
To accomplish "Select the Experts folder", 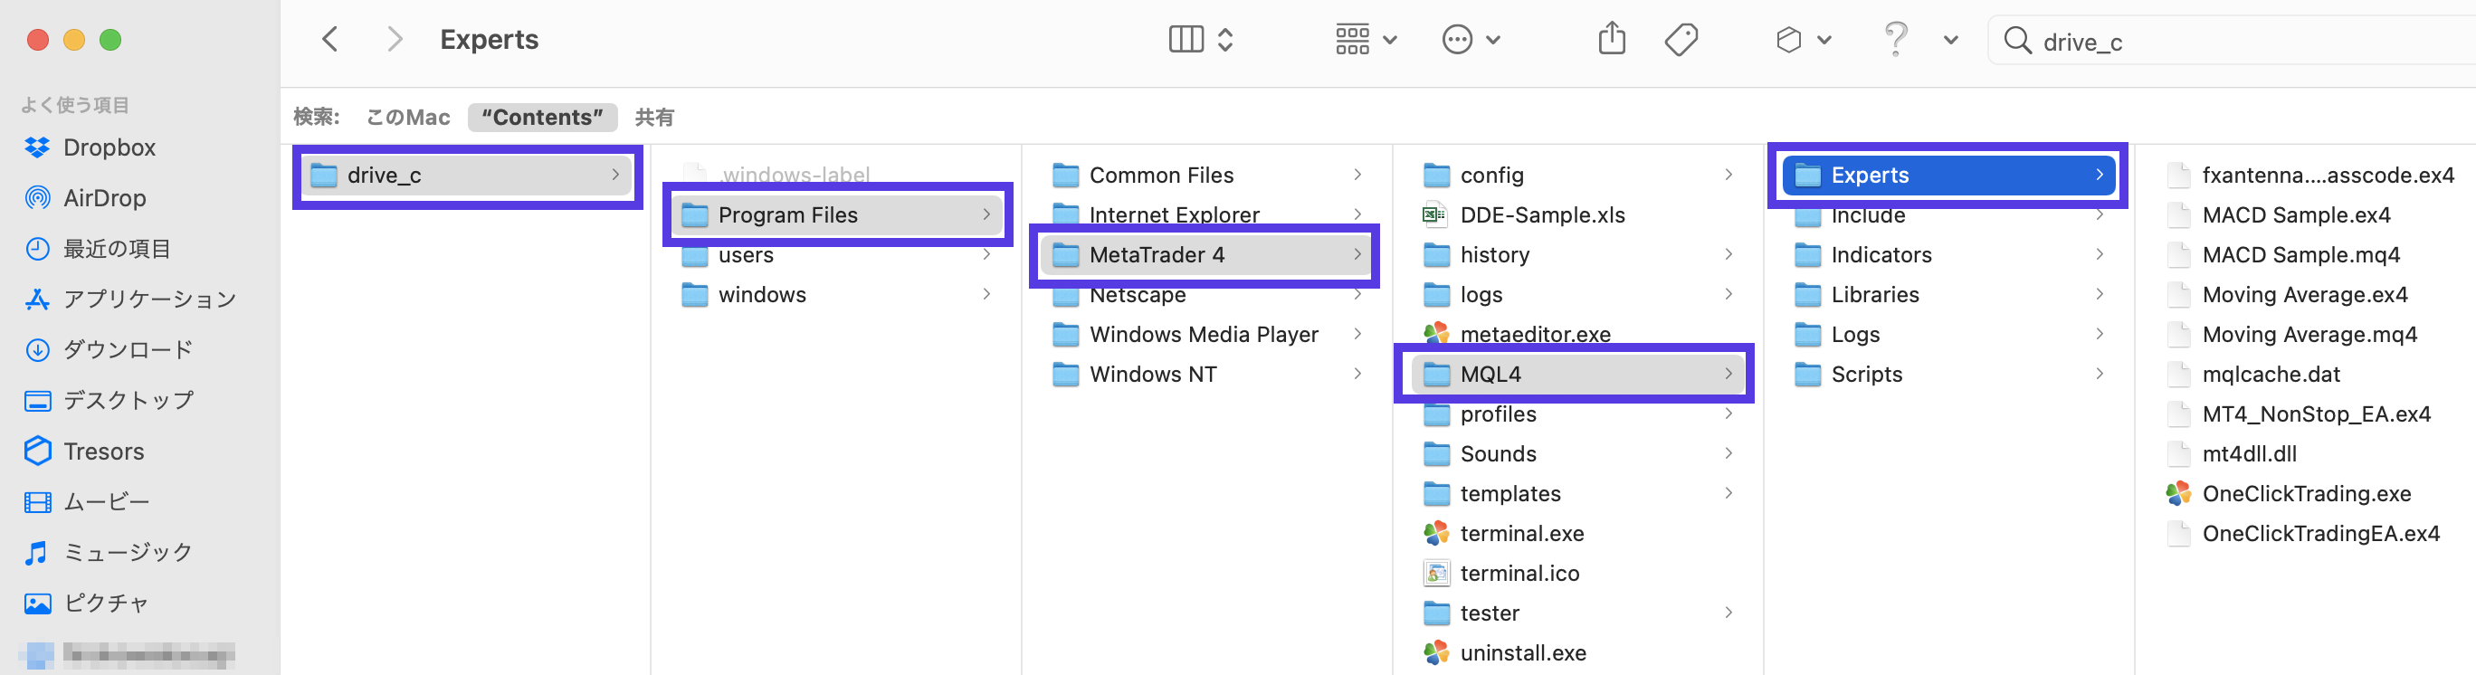I will pyautogui.click(x=1949, y=175).
